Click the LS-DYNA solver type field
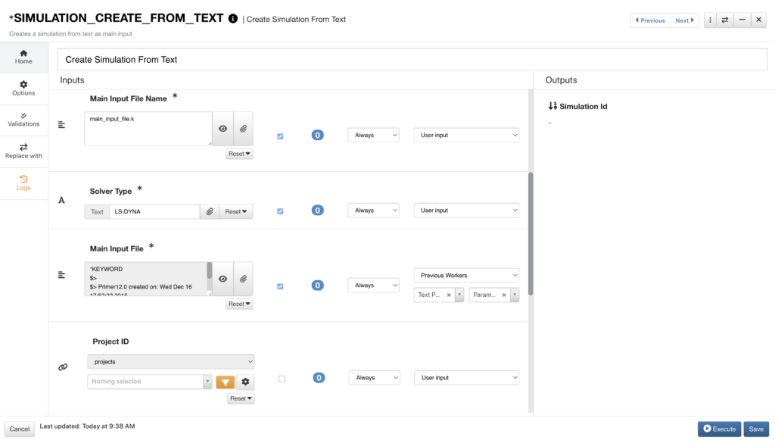The height and width of the screenshot is (443, 775). click(154, 211)
